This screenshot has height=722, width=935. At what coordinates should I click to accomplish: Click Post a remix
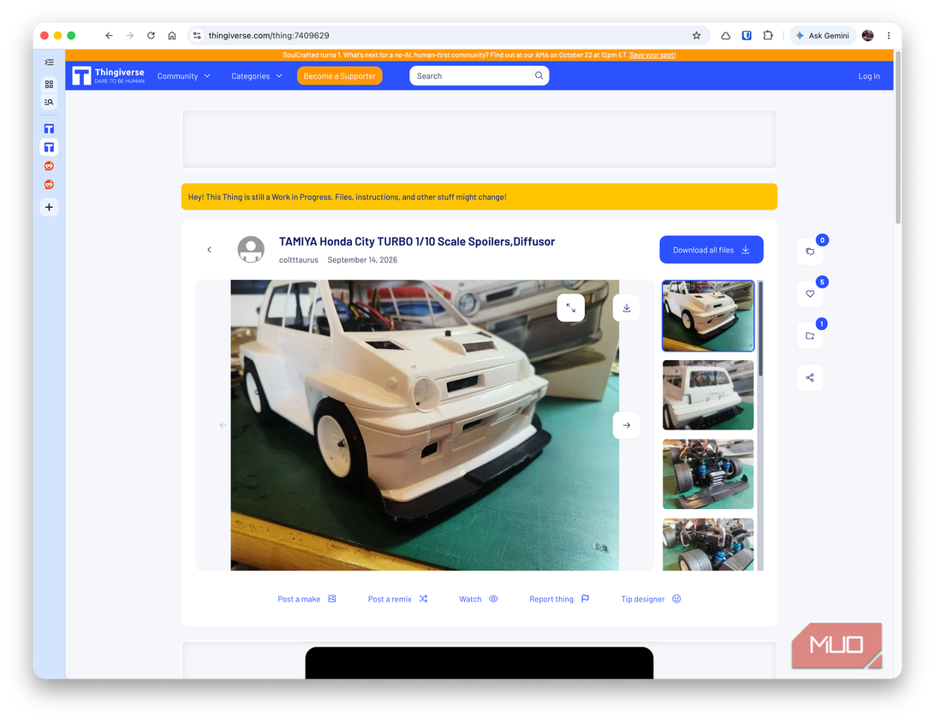pos(398,600)
